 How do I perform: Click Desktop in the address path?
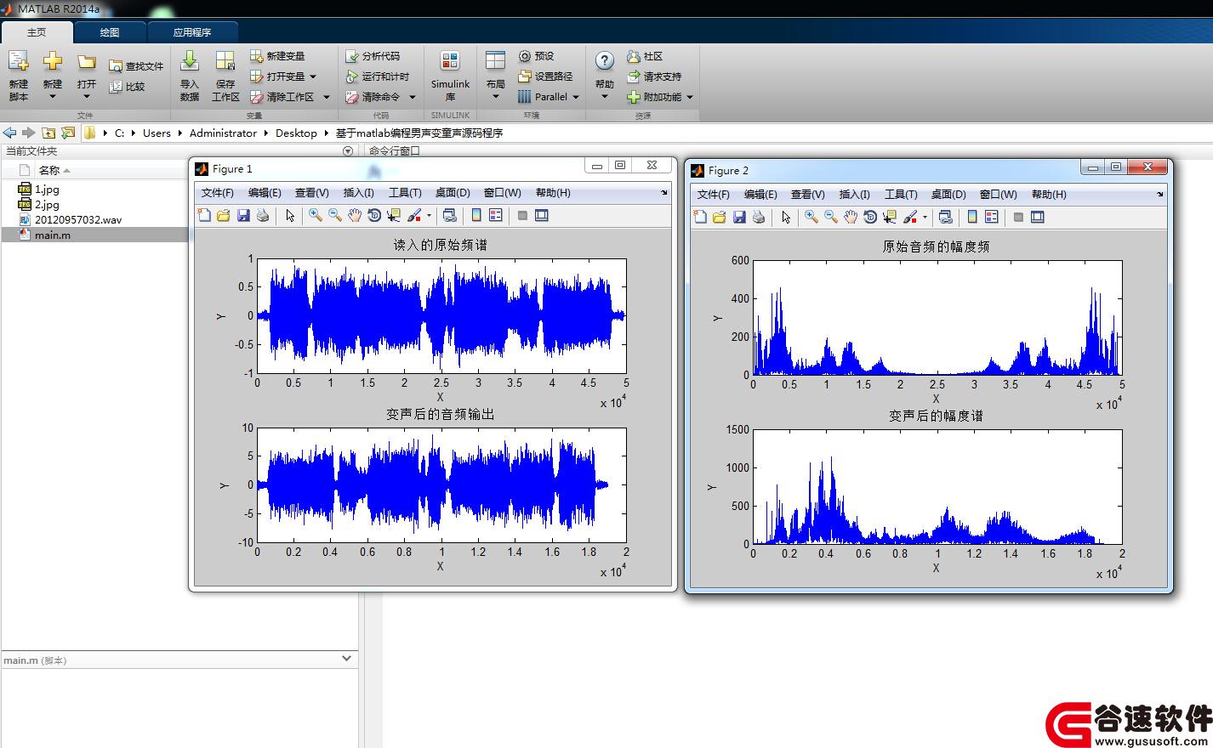(296, 133)
